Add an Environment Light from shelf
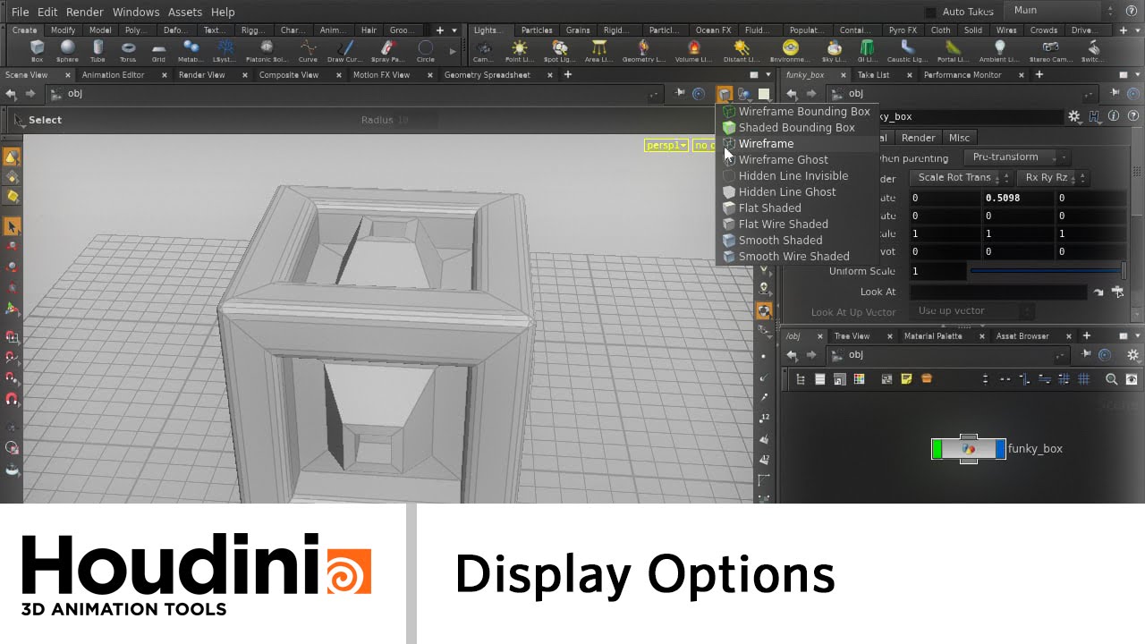The image size is (1145, 644). (790, 51)
